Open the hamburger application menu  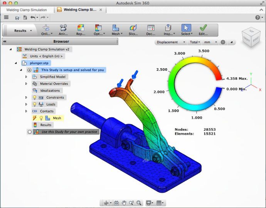6,17
